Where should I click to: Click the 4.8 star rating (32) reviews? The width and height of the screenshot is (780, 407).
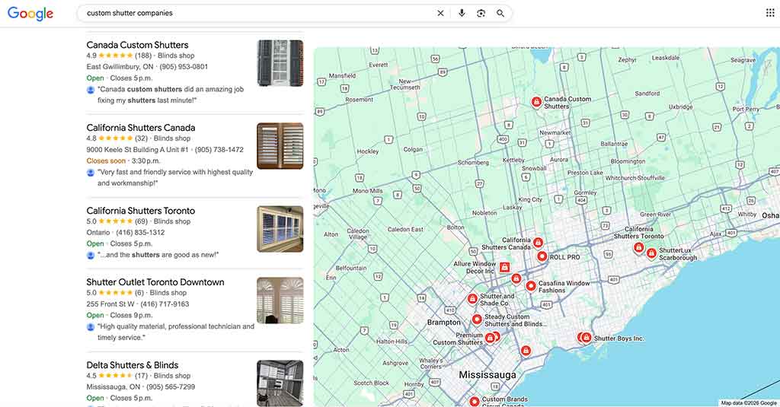coord(117,138)
